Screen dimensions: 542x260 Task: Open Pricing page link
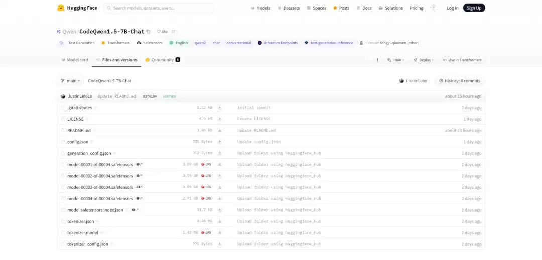tap(416, 8)
